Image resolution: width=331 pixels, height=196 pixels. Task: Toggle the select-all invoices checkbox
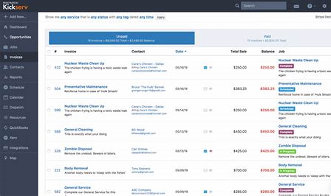point(49,52)
